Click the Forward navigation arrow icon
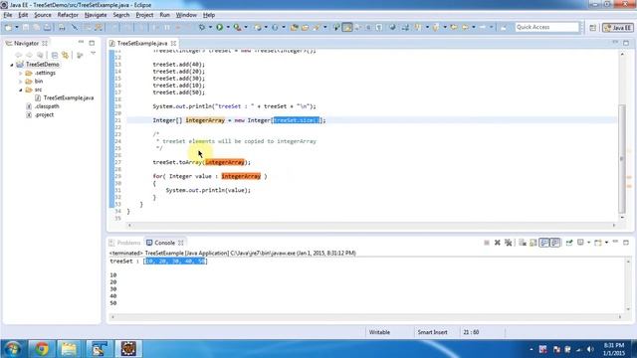Viewport: 637px width, 358px height. coord(483,27)
